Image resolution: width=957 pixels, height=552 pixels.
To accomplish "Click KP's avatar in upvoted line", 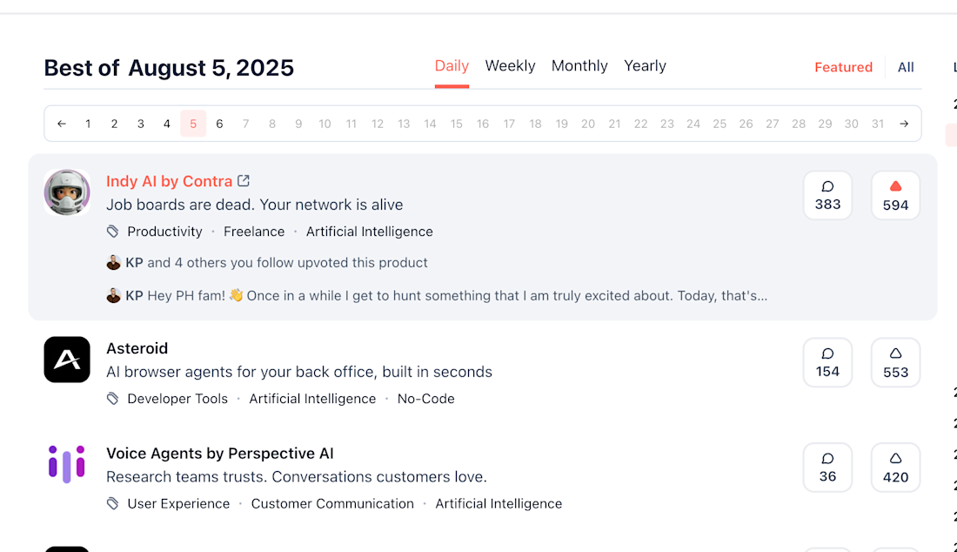I will point(113,262).
